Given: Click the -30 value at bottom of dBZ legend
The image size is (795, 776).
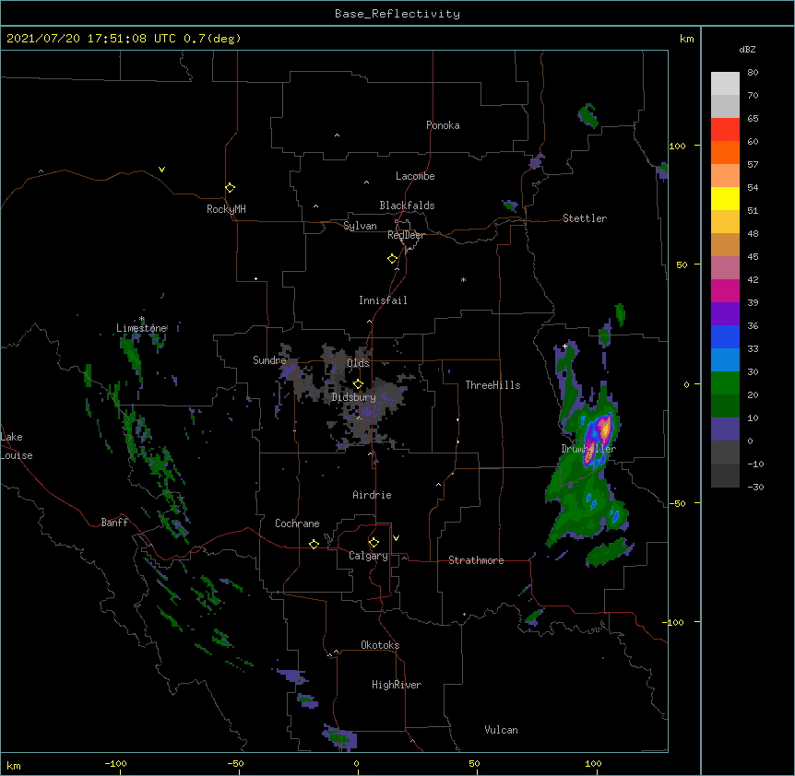Looking at the screenshot, I should (x=755, y=487).
